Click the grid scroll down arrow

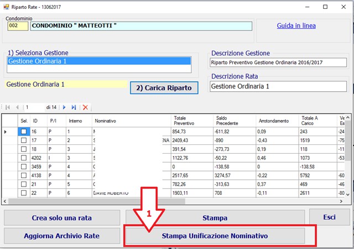(348, 195)
